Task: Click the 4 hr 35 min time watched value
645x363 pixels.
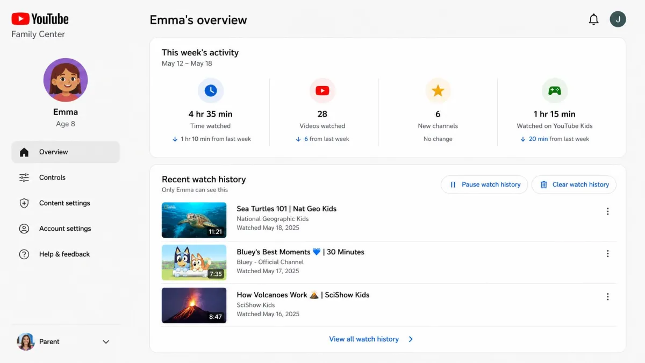Action: (x=211, y=114)
